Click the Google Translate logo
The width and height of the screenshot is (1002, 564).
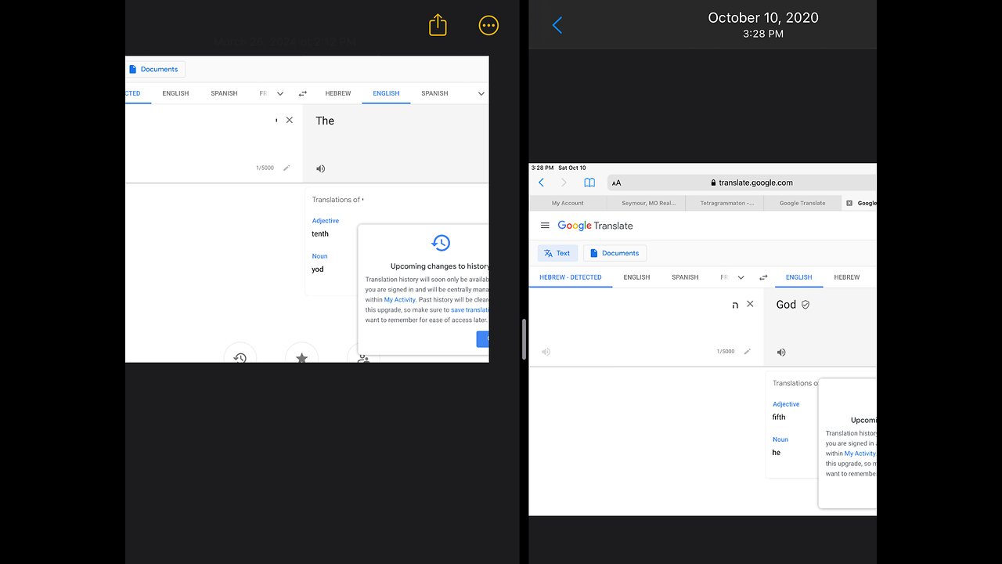[x=595, y=226]
